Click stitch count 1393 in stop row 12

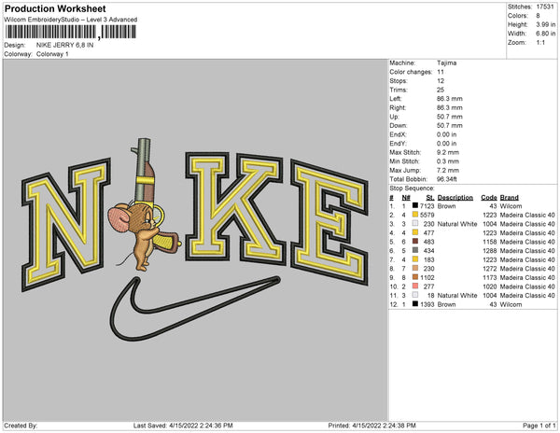point(427,304)
